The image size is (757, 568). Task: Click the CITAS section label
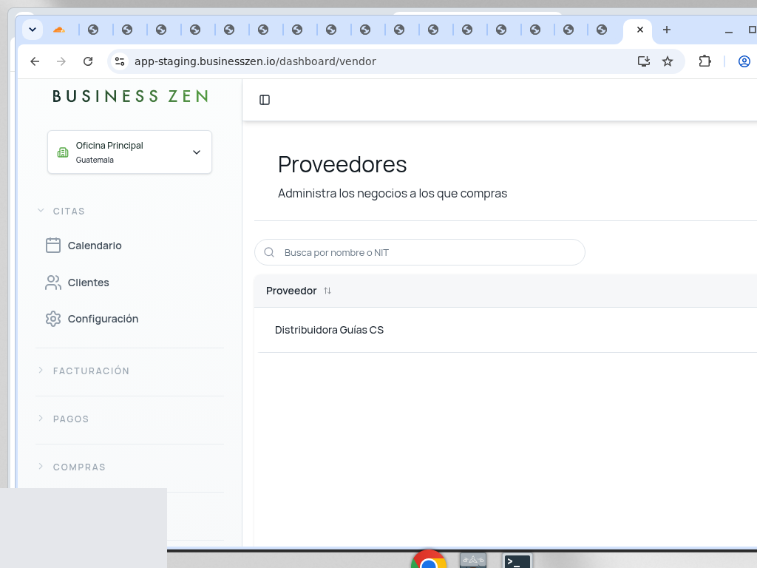[x=69, y=211]
